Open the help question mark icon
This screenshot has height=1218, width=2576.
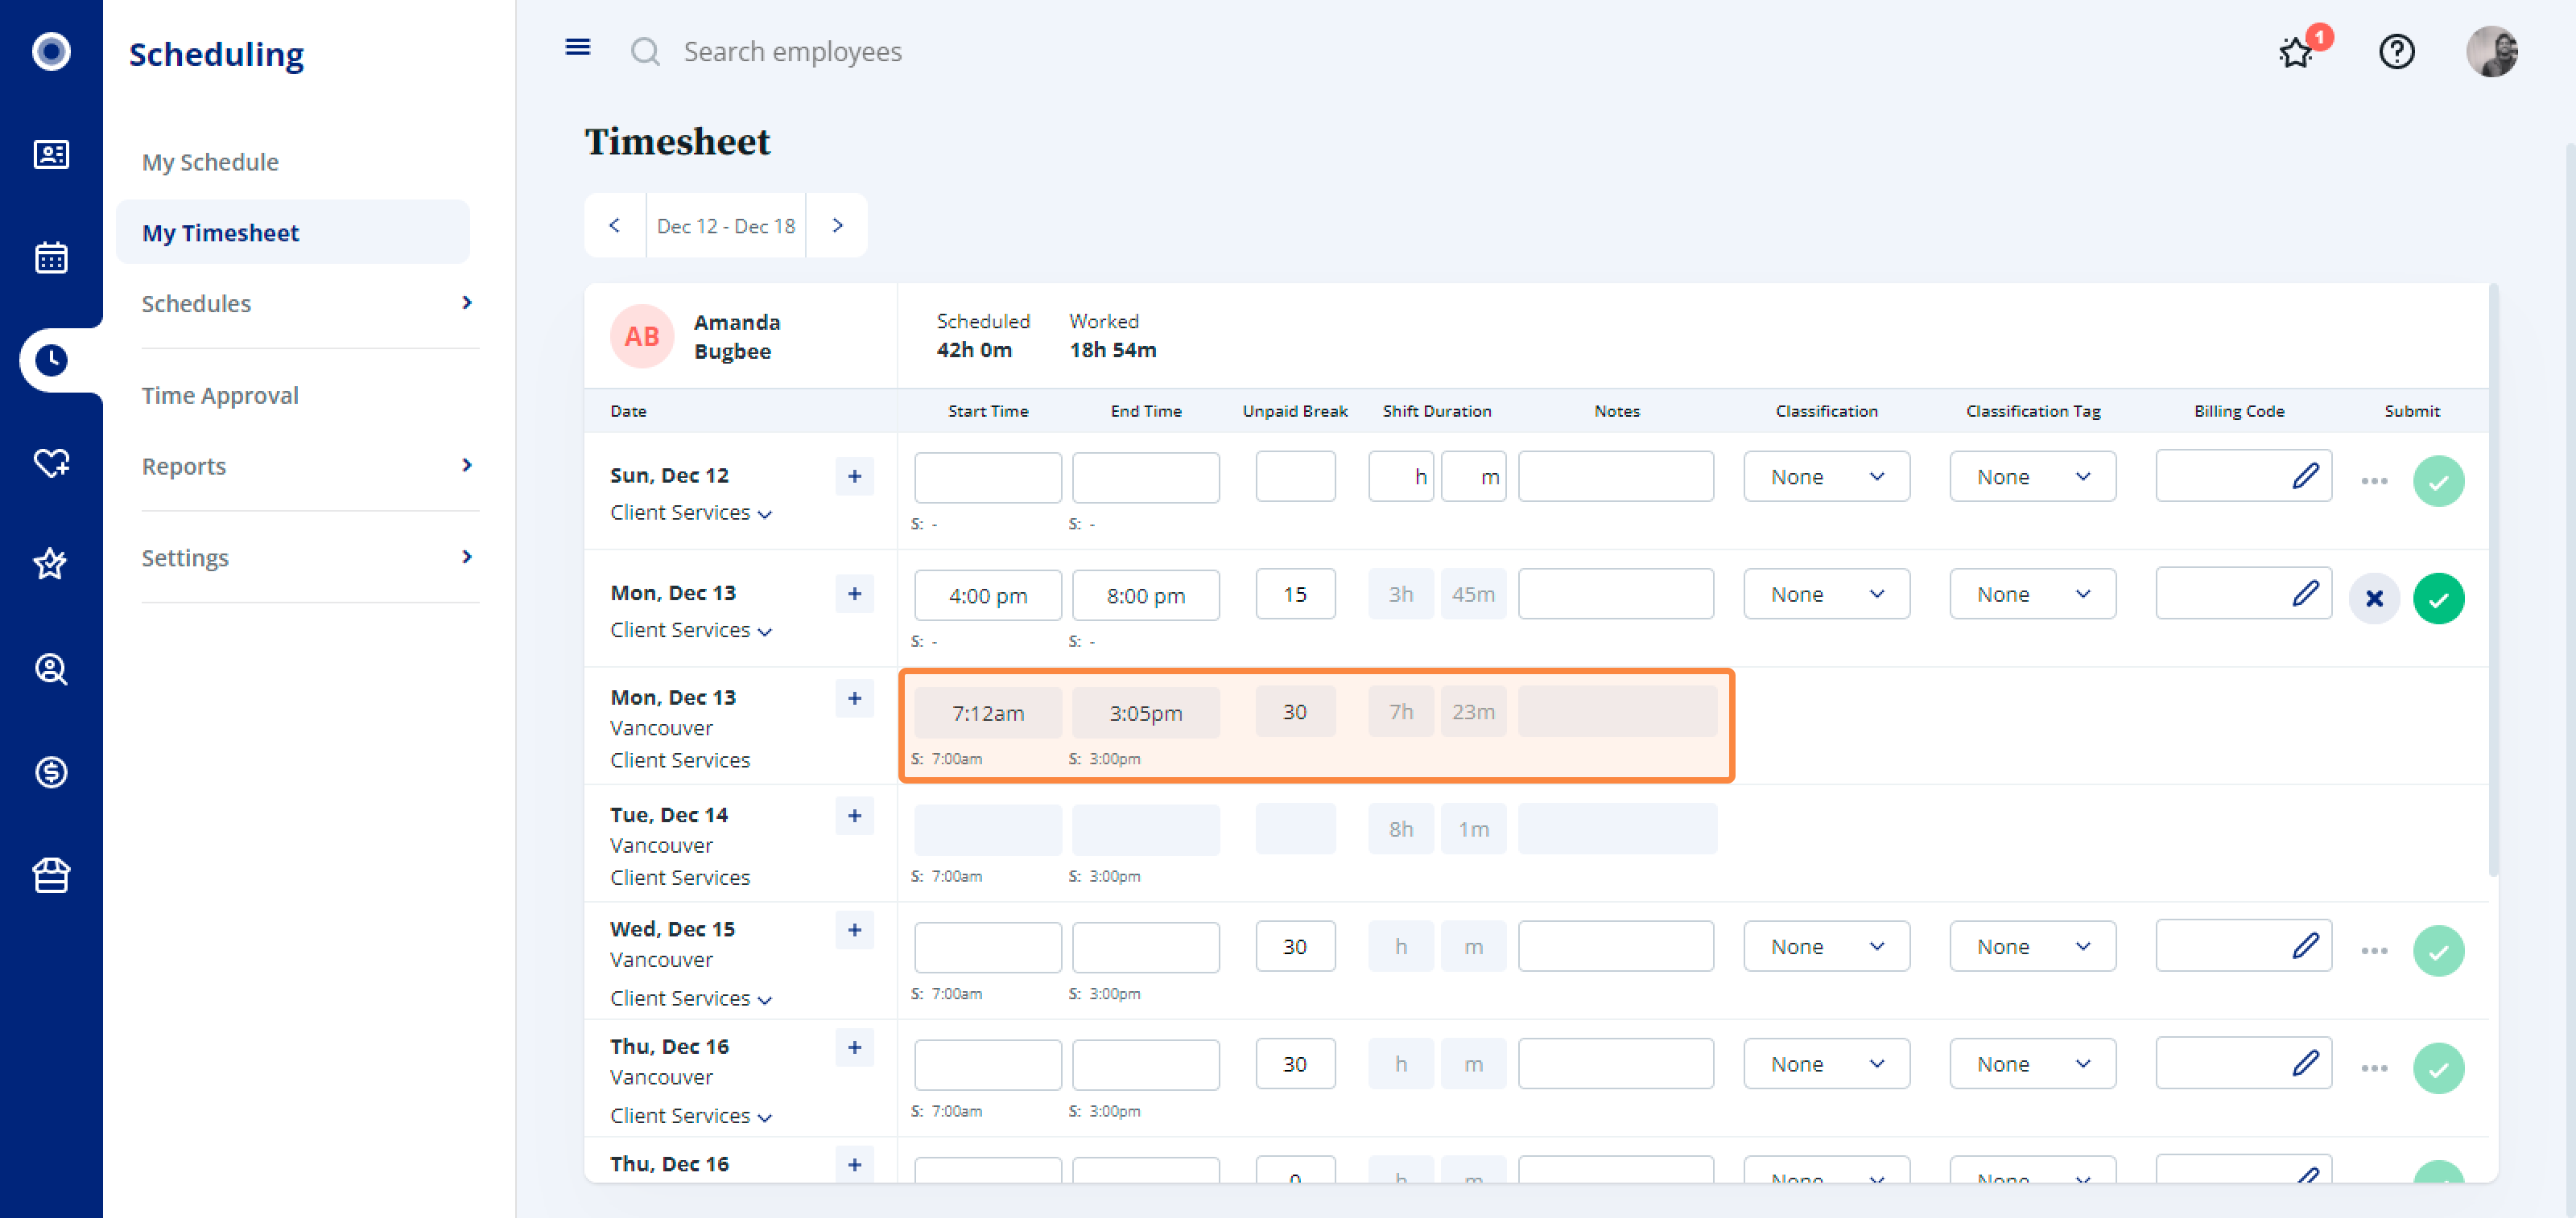tap(2396, 51)
